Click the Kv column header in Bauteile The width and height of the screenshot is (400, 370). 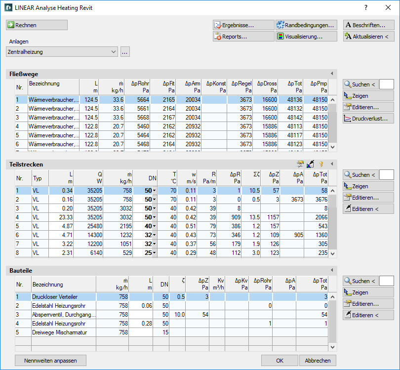pos(217,284)
